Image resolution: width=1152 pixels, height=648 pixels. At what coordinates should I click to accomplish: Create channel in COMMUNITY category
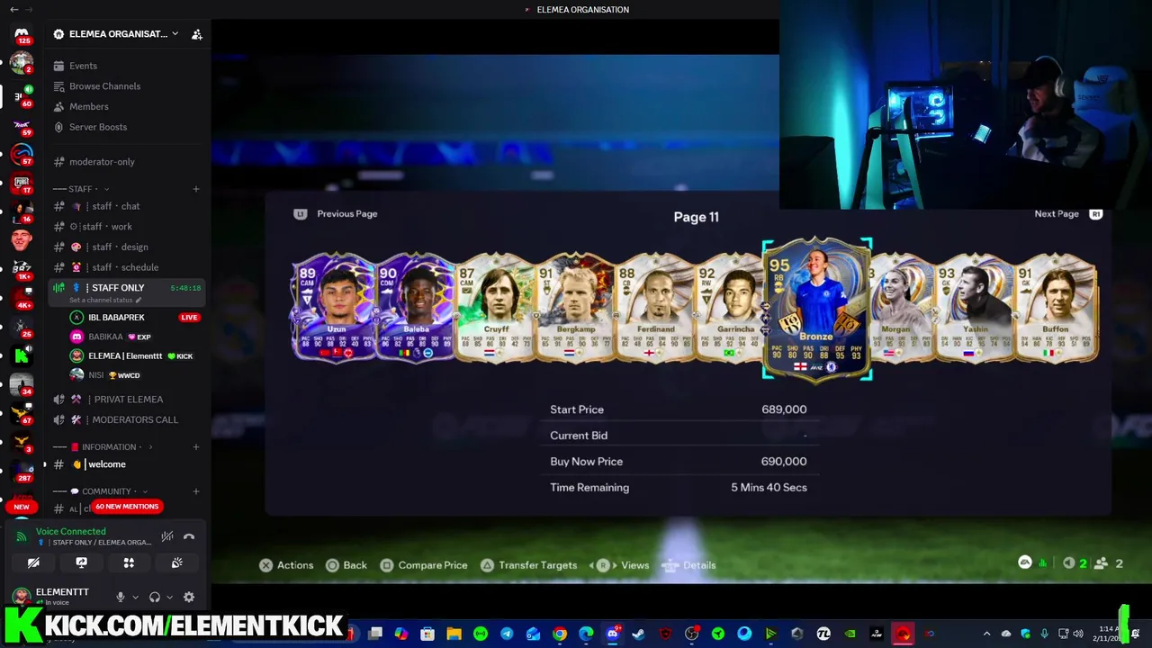[196, 491]
